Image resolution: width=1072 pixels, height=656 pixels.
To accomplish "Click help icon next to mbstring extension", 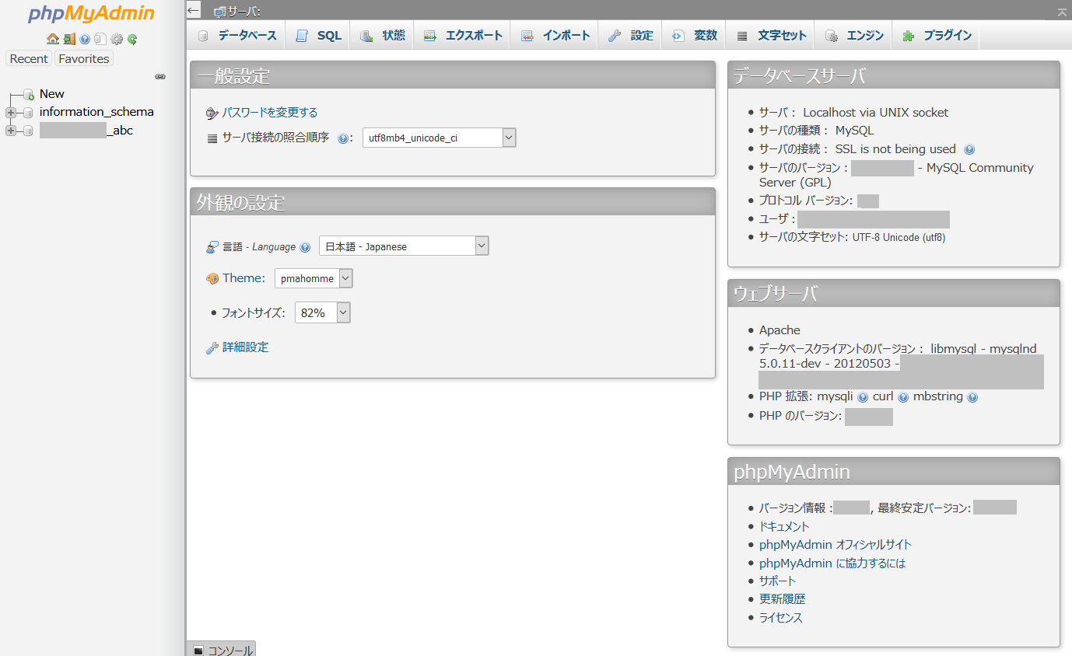I will pyautogui.click(x=972, y=397).
